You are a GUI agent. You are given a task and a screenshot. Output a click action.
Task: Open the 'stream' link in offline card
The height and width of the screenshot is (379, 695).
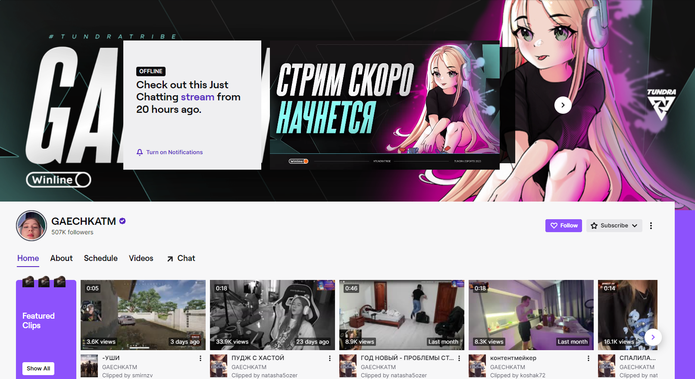coord(197,97)
